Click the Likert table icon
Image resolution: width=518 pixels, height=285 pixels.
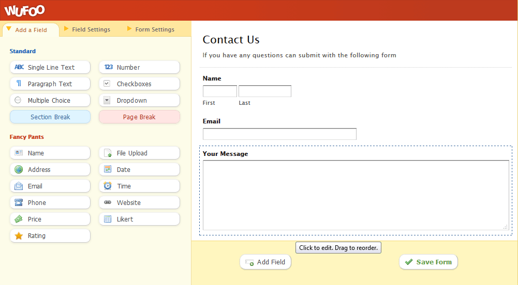point(108,219)
